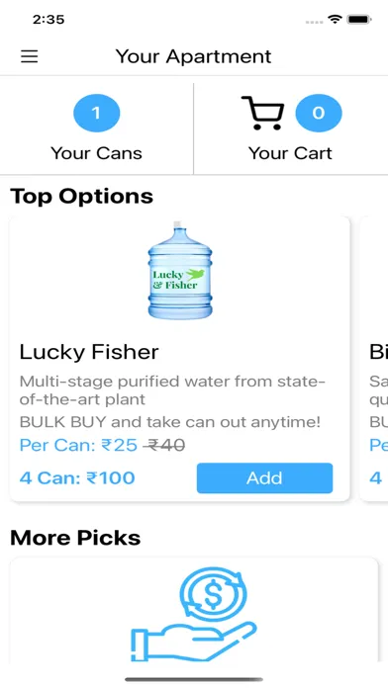The width and height of the screenshot is (388, 688).
Task: Tap the hand with dollar coin icon
Action: click(194, 614)
